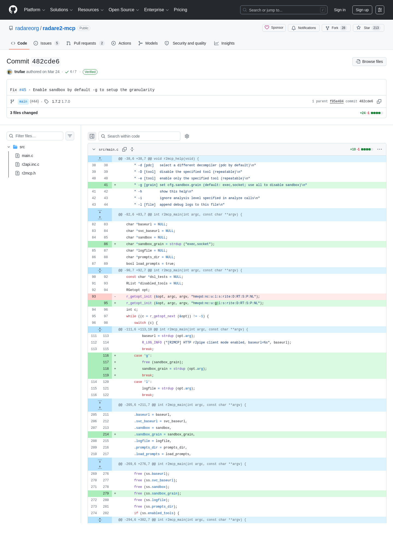The width and height of the screenshot is (393, 547).
Task: Open parent commit f05e404 link
Action: (x=337, y=101)
